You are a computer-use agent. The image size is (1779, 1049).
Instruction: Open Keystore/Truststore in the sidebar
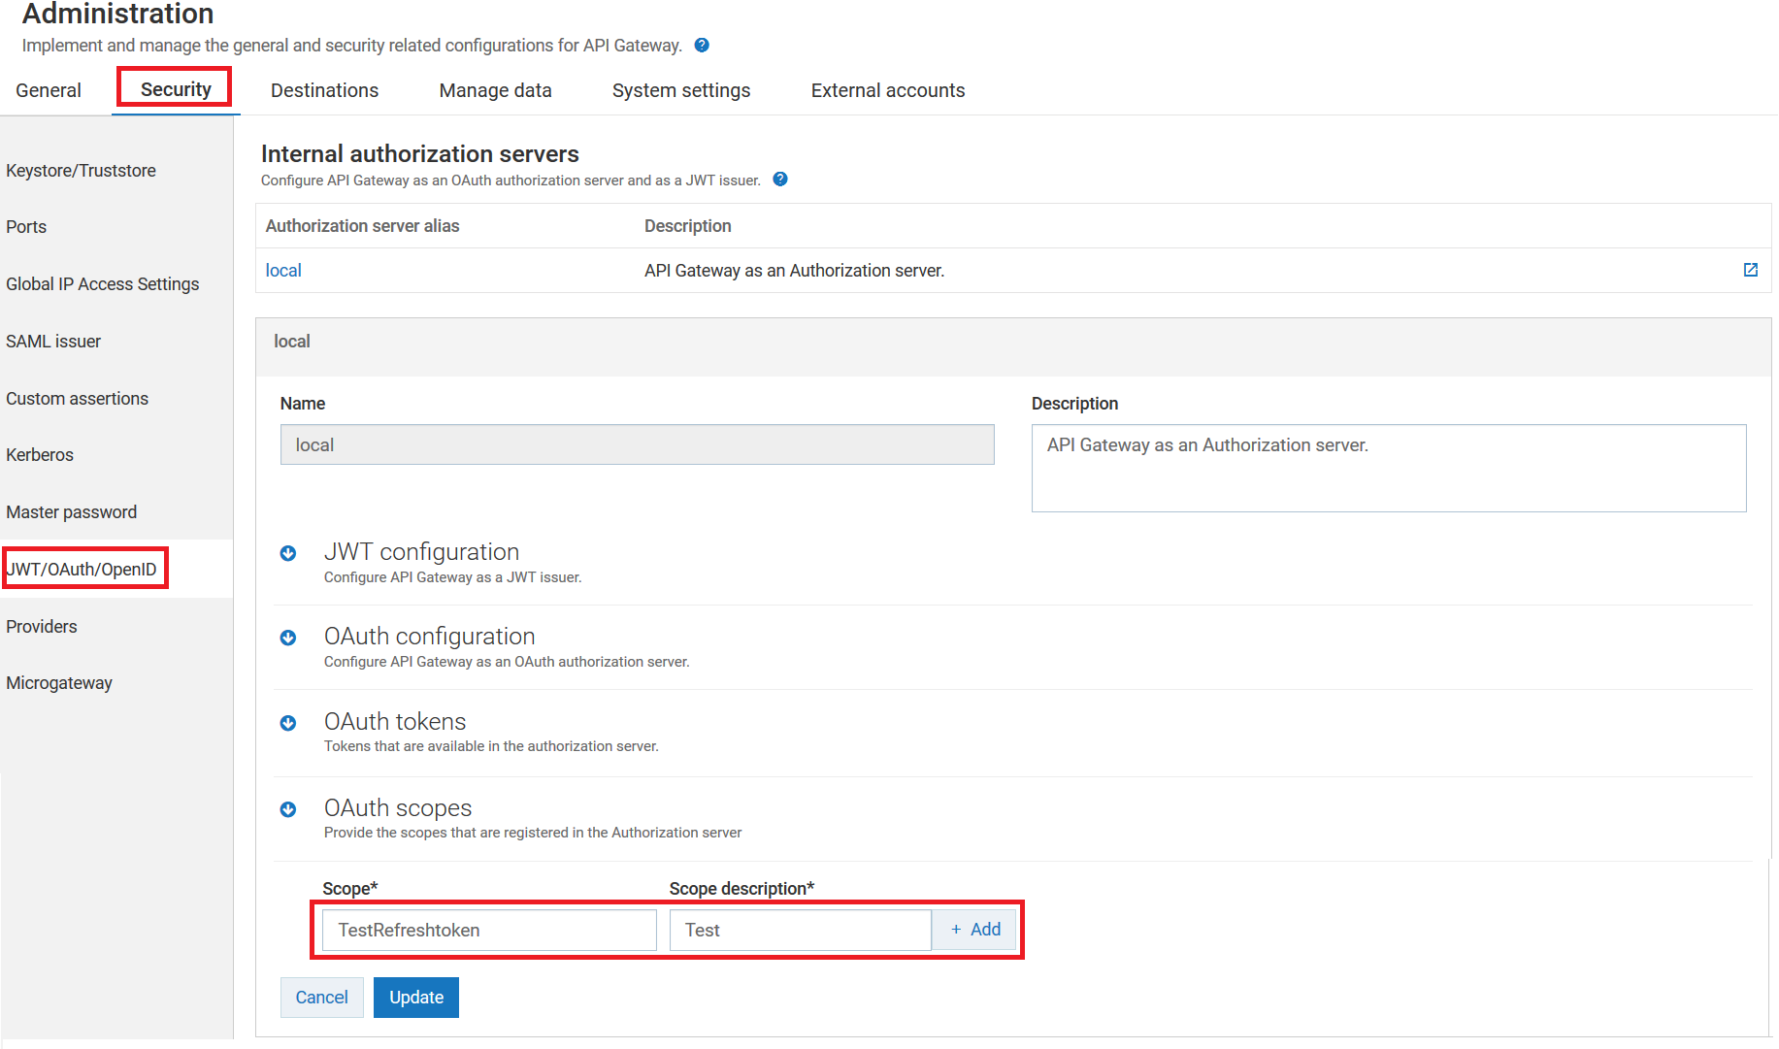[x=81, y=171]
